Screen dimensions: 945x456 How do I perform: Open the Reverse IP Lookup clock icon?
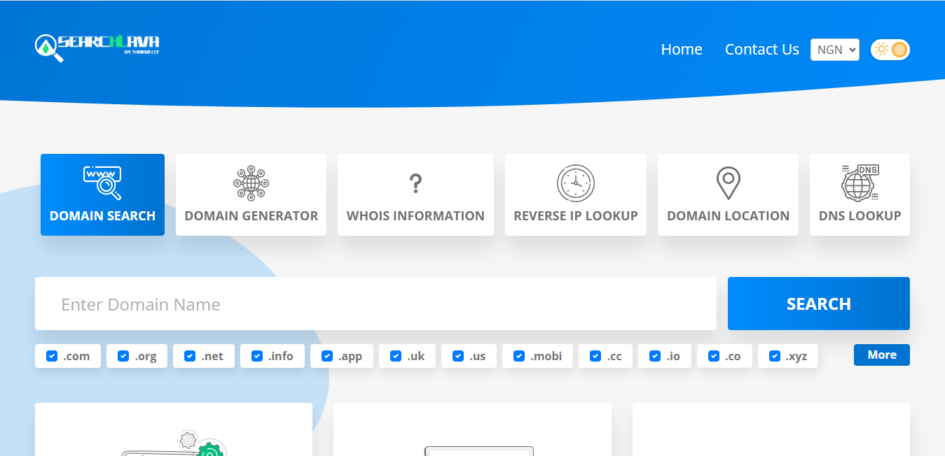[575, 183]
